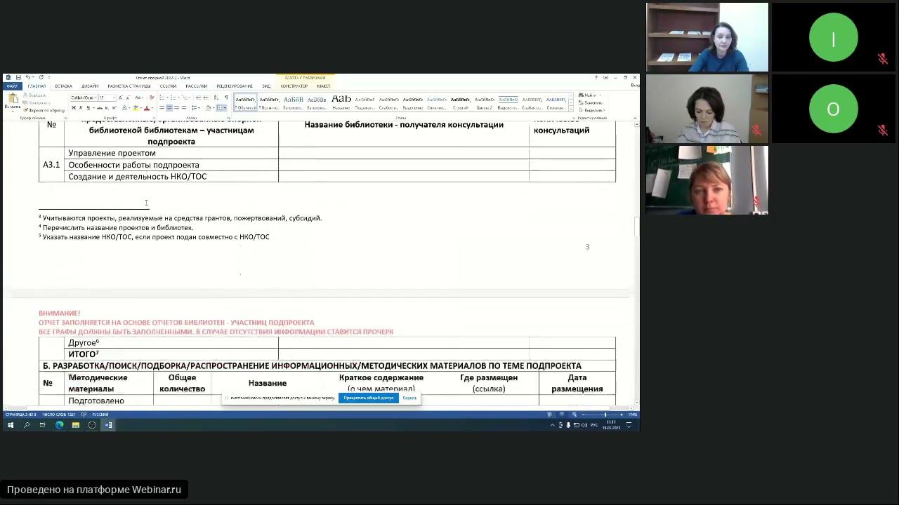Expand the styles gallery with the more arrow
This screenshot has width=899, height=505.
(x=571, y=109)
